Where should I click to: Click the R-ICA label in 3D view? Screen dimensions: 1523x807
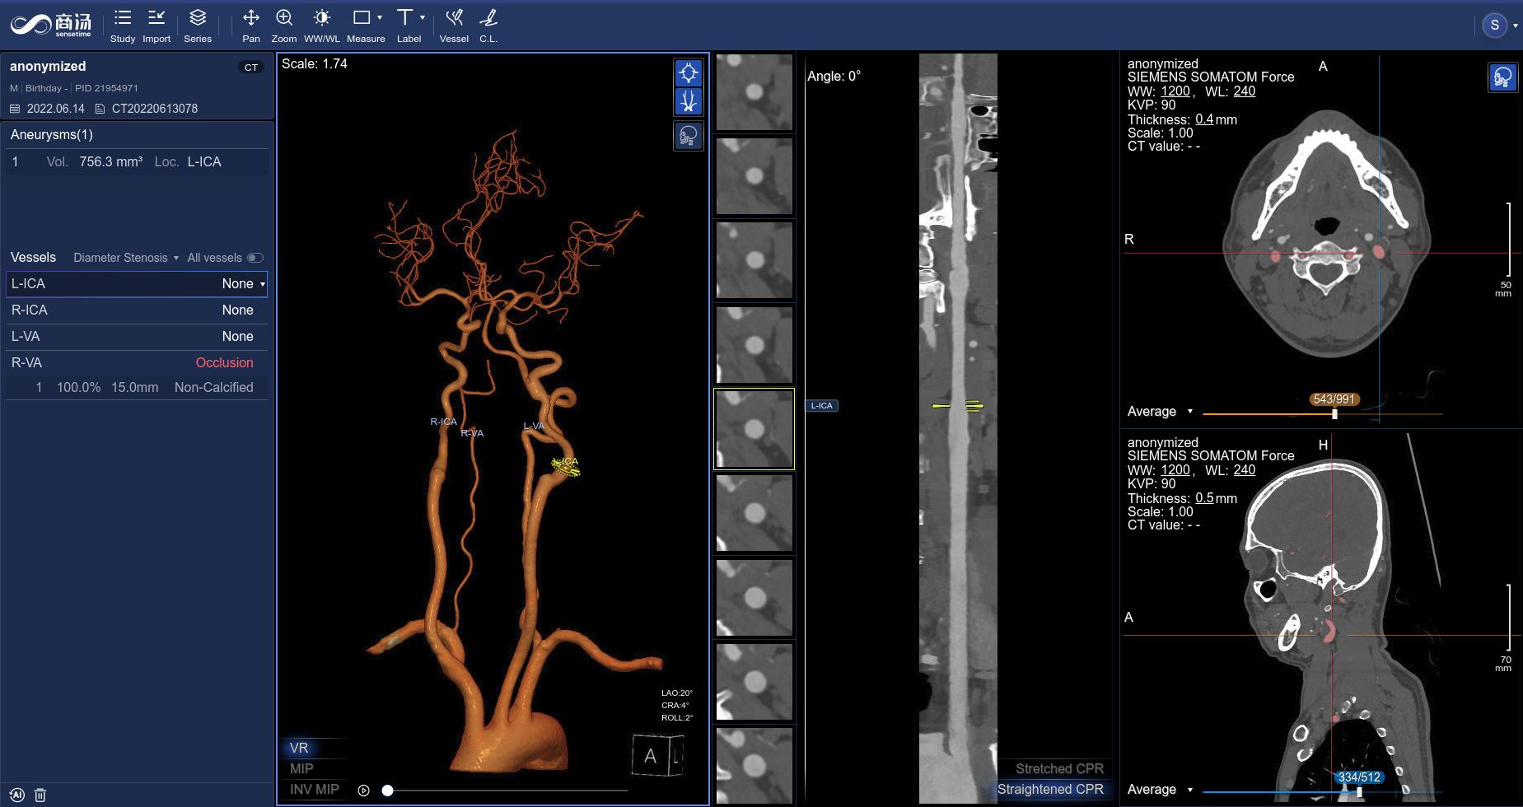443,422
